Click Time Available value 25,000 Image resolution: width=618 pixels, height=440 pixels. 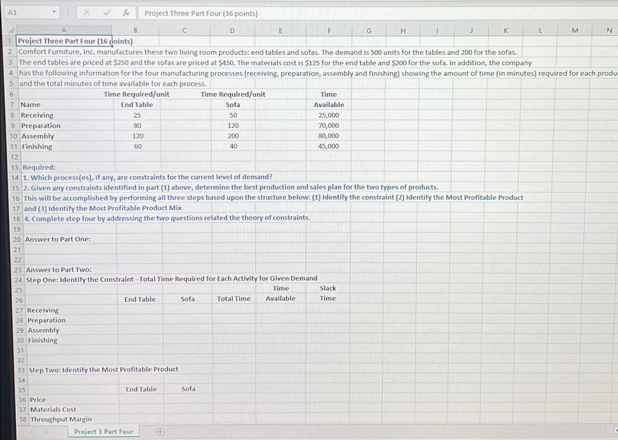click(x=328, y=115)
